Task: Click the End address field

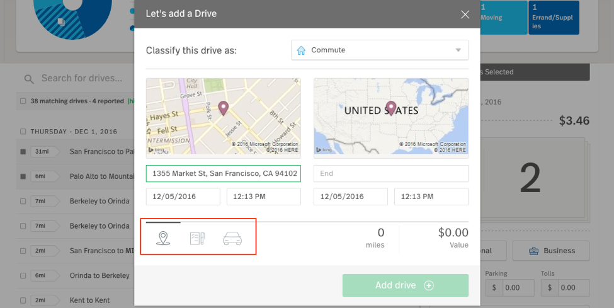Action: click(x=391, y=174)
